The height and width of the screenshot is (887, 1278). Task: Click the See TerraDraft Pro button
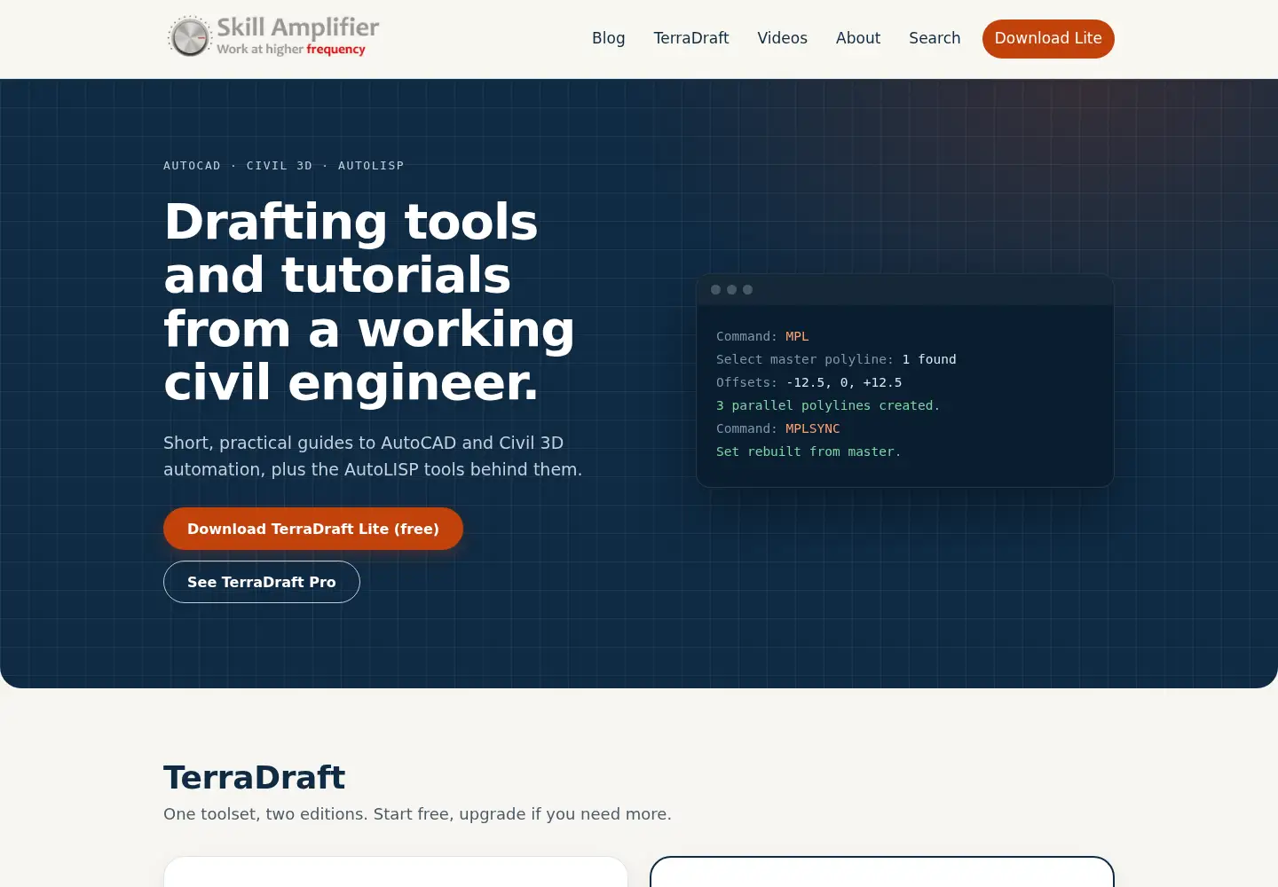pos(262,582)
